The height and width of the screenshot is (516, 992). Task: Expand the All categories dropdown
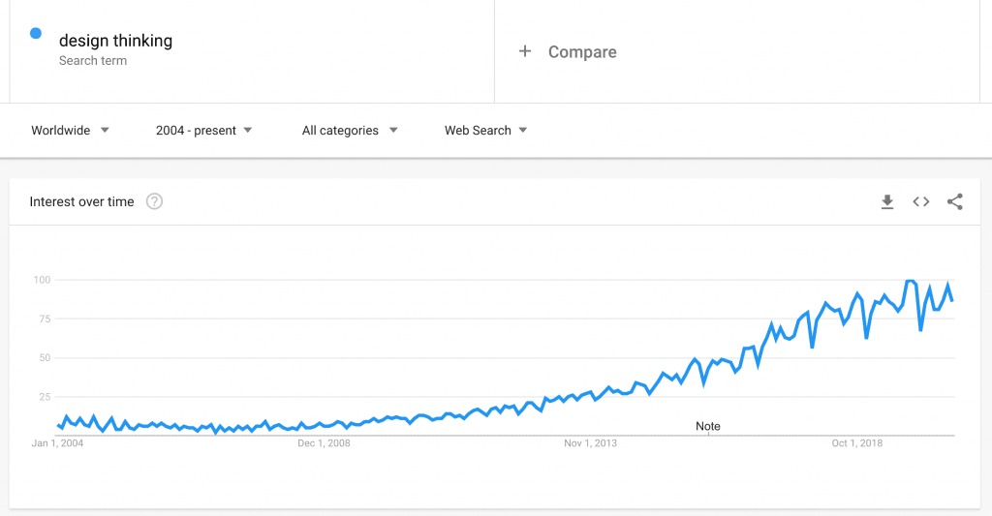point(349,131)
